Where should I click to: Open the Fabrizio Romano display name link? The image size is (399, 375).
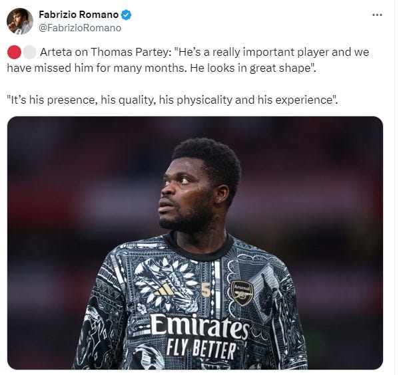(x=79, y=15)
